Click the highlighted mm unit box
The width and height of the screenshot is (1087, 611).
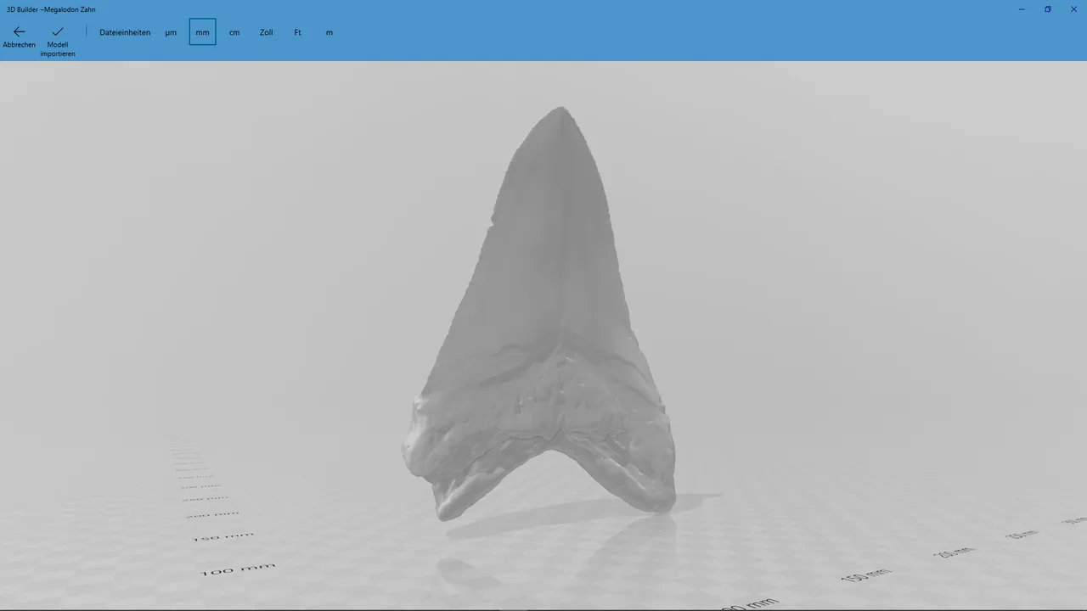pos(202,32)
